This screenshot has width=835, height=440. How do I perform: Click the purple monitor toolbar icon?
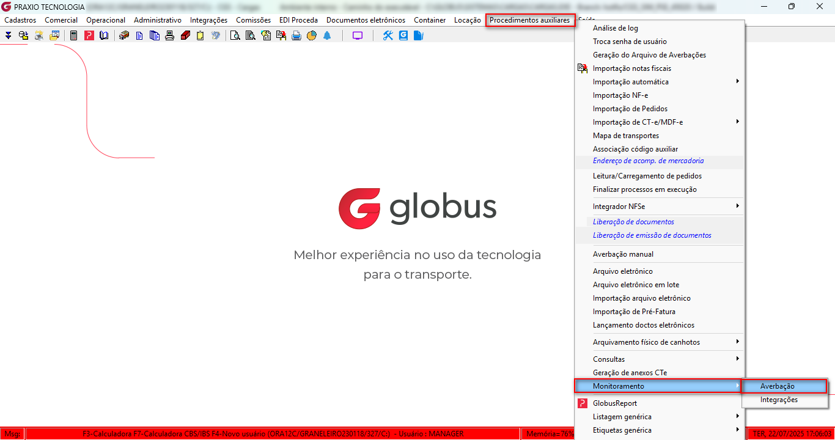pos(358,35)
